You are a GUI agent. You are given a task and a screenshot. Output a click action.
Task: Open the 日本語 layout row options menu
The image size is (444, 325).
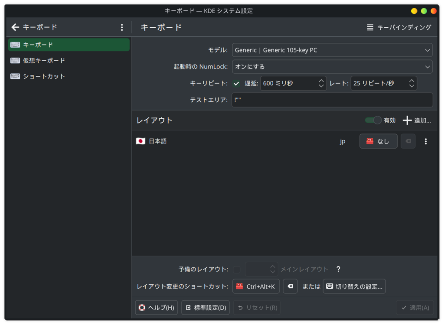[x=426, y=141]
